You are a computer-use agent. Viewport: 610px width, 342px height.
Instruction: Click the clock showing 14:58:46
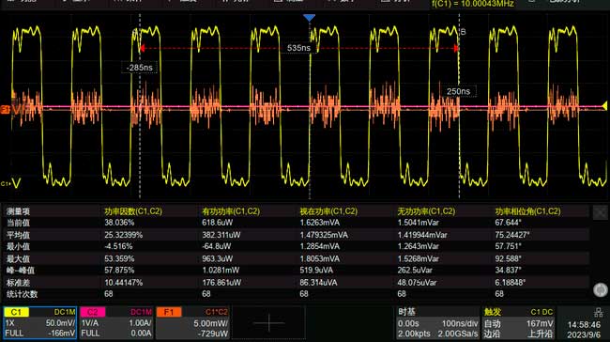coord(583,330)
